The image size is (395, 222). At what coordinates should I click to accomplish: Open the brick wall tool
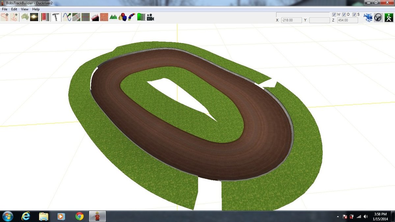(x=104, y=17)
